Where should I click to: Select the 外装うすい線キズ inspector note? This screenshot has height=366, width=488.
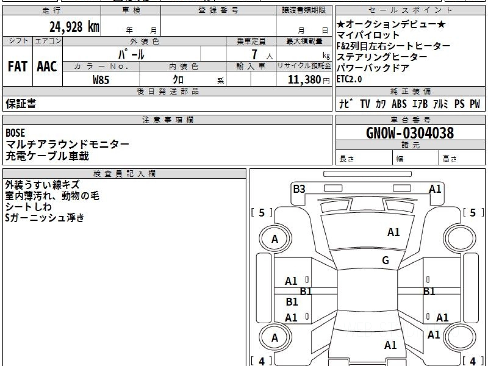pos(43,185)
